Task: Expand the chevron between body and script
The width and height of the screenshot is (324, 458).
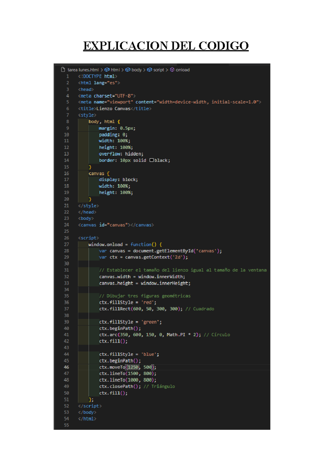Action: pyautogui.click(x=144, y=70)
